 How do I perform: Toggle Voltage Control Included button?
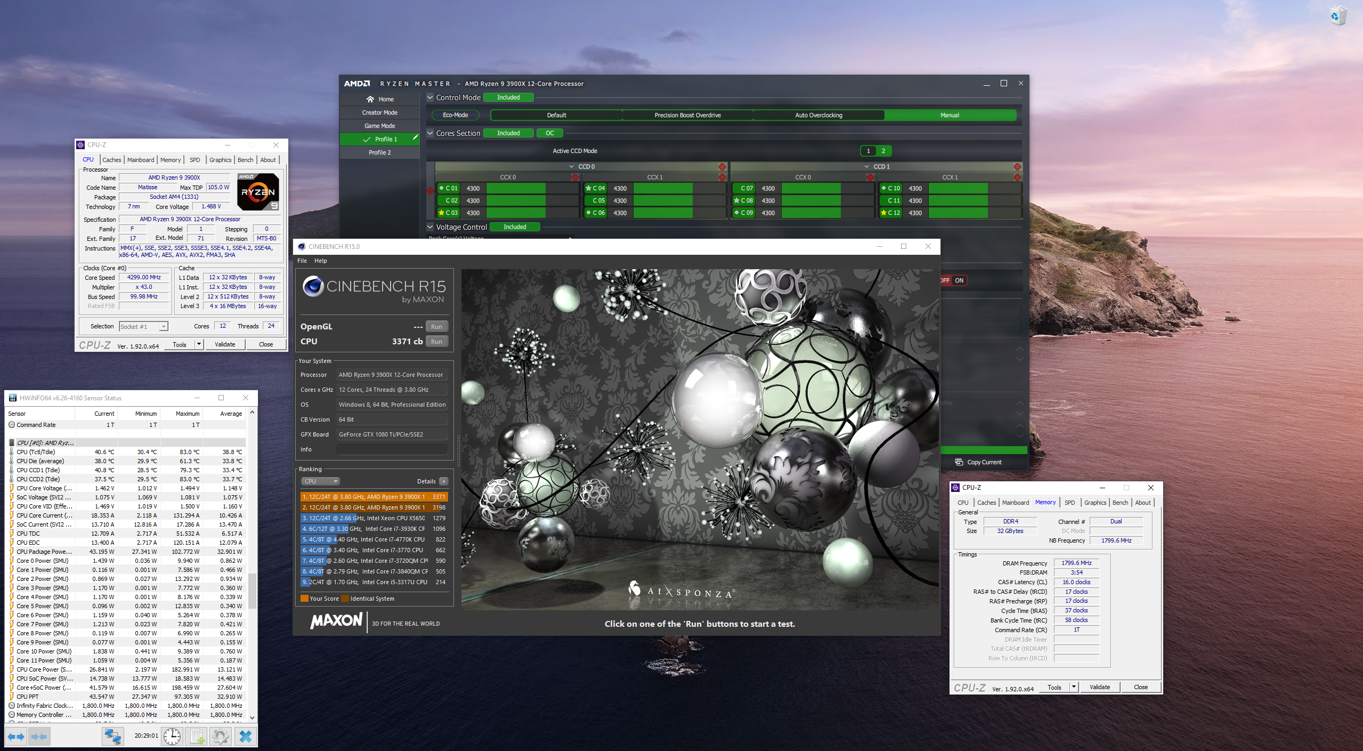tap(515, 227)
